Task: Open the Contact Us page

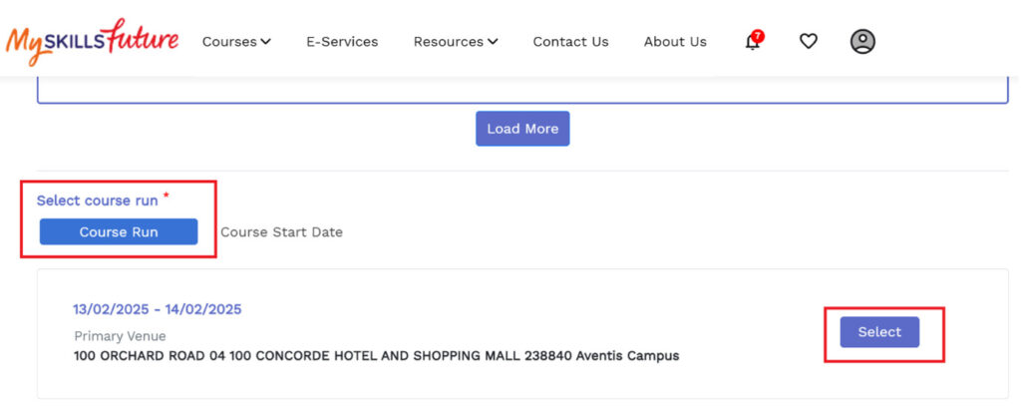Action: pyautogui.click(x=570, y=42)
